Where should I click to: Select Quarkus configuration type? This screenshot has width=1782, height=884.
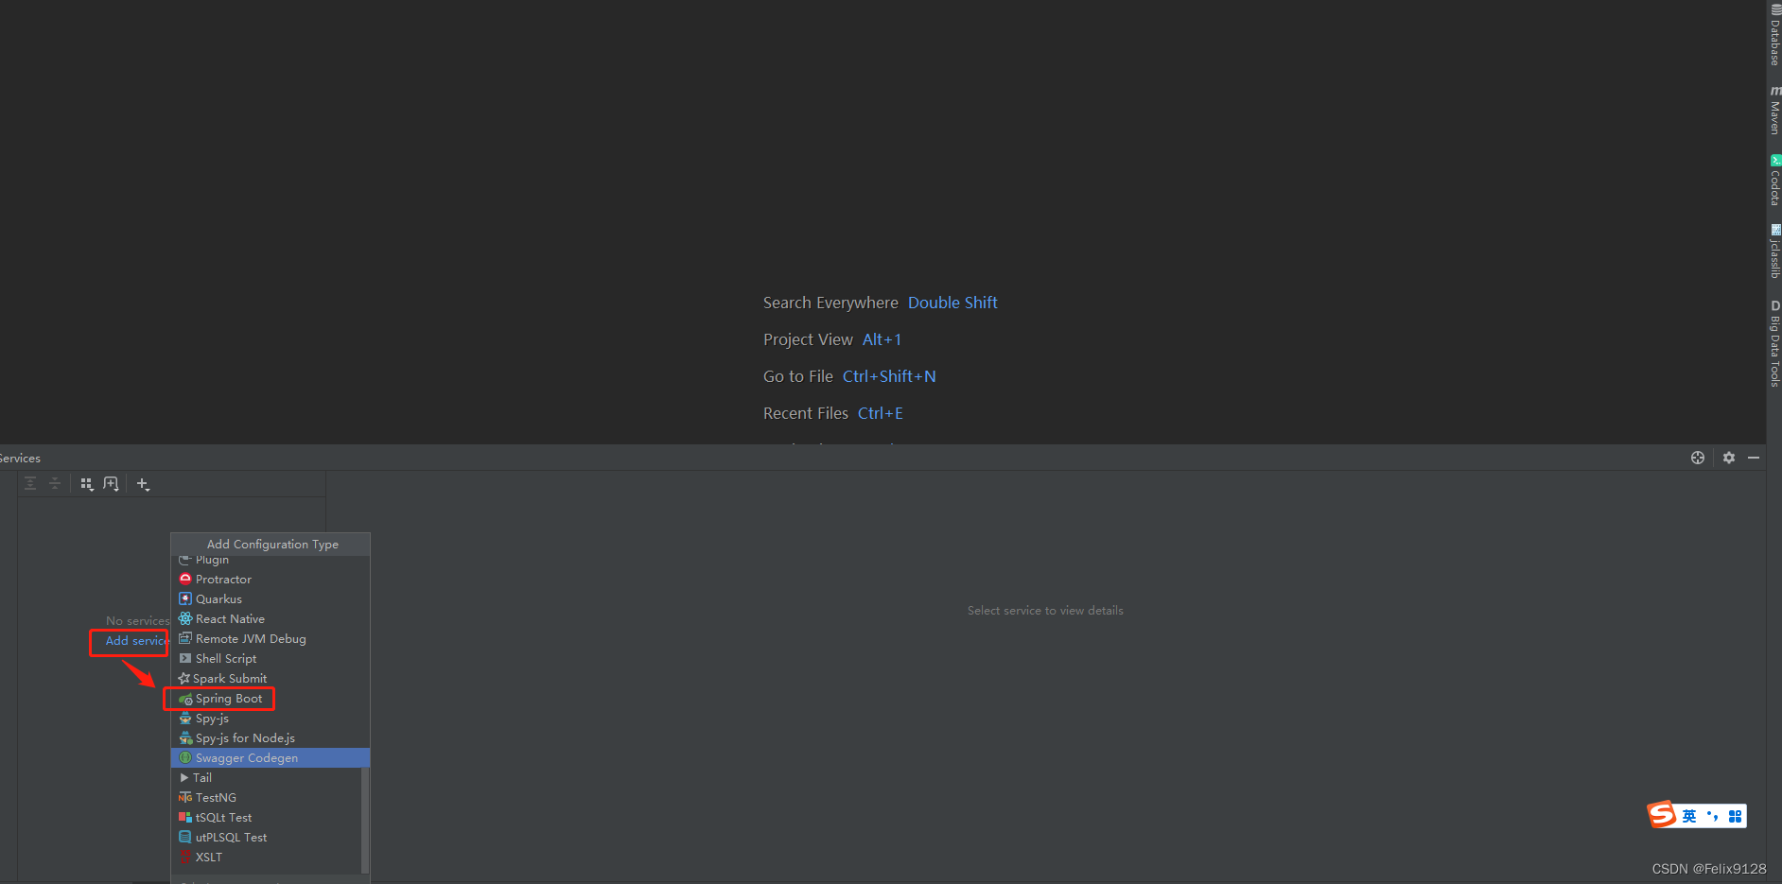[270, 598]
